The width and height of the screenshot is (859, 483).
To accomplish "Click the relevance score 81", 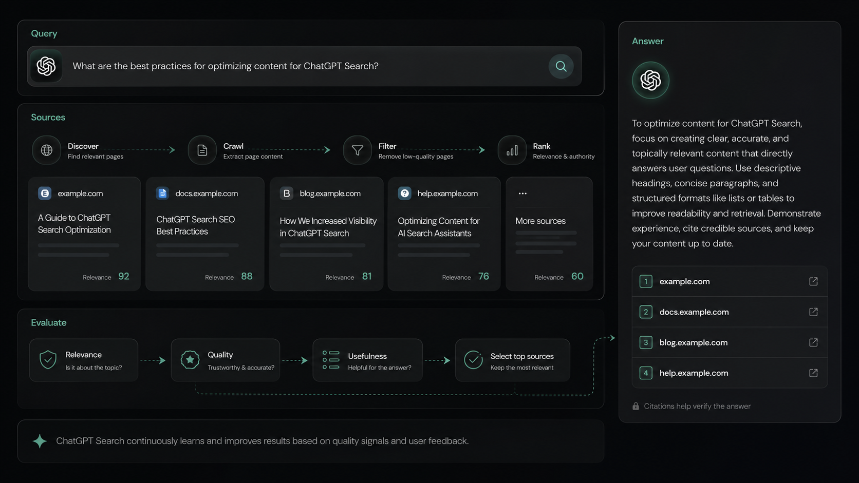I will tap(367, 276).
